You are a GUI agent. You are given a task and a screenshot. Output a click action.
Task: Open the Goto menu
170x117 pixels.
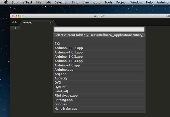[x=97, y=2]
